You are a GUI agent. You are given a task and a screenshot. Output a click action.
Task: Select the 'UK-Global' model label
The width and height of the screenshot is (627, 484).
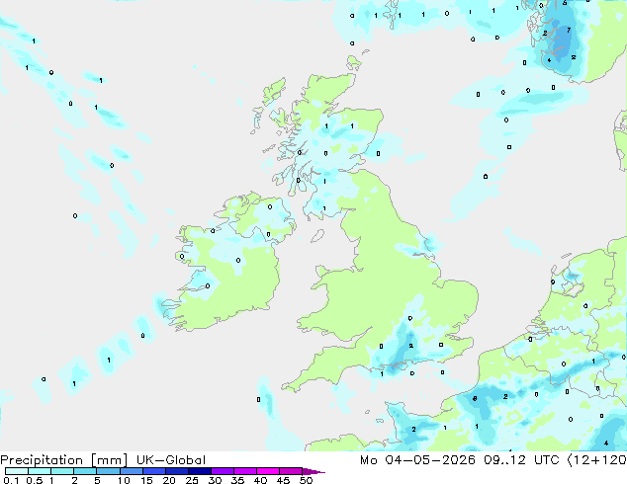point(171,460)
